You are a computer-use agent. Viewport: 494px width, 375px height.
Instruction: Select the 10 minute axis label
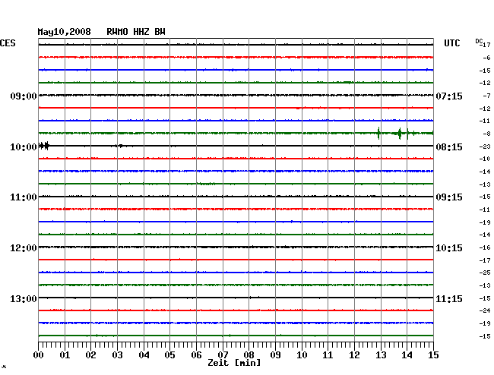tap(302, 355)
